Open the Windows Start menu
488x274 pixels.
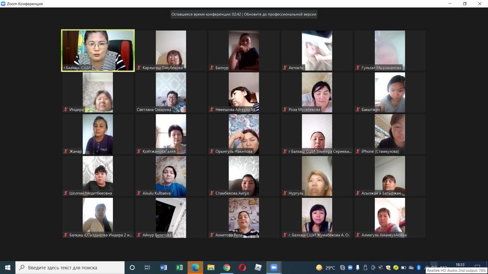click(8, 267)
